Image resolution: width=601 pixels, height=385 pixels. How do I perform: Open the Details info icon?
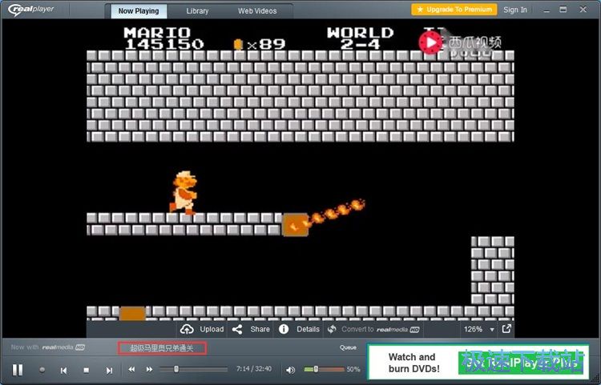coord(284,329)
